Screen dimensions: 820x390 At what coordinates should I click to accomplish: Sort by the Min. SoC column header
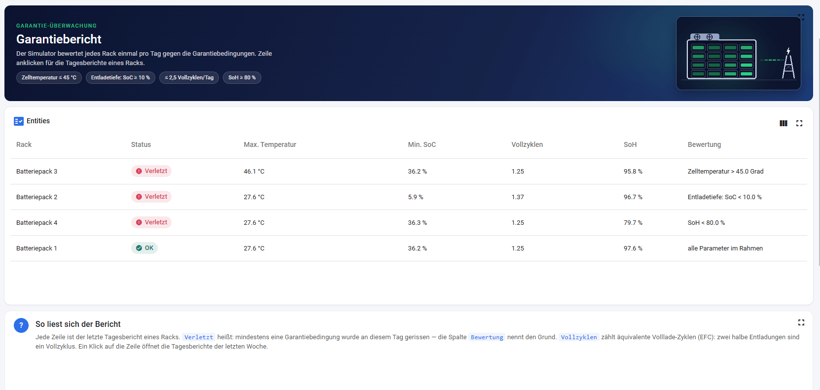(422, 144)
